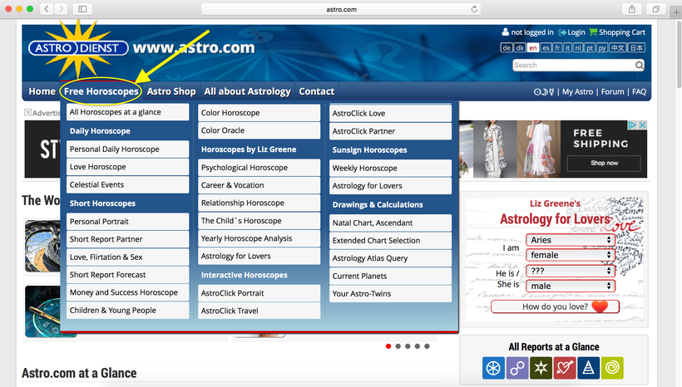Click the Contact menu item
Image resolution: width=682 pixels, height=387 pixels.
point(317,91)
